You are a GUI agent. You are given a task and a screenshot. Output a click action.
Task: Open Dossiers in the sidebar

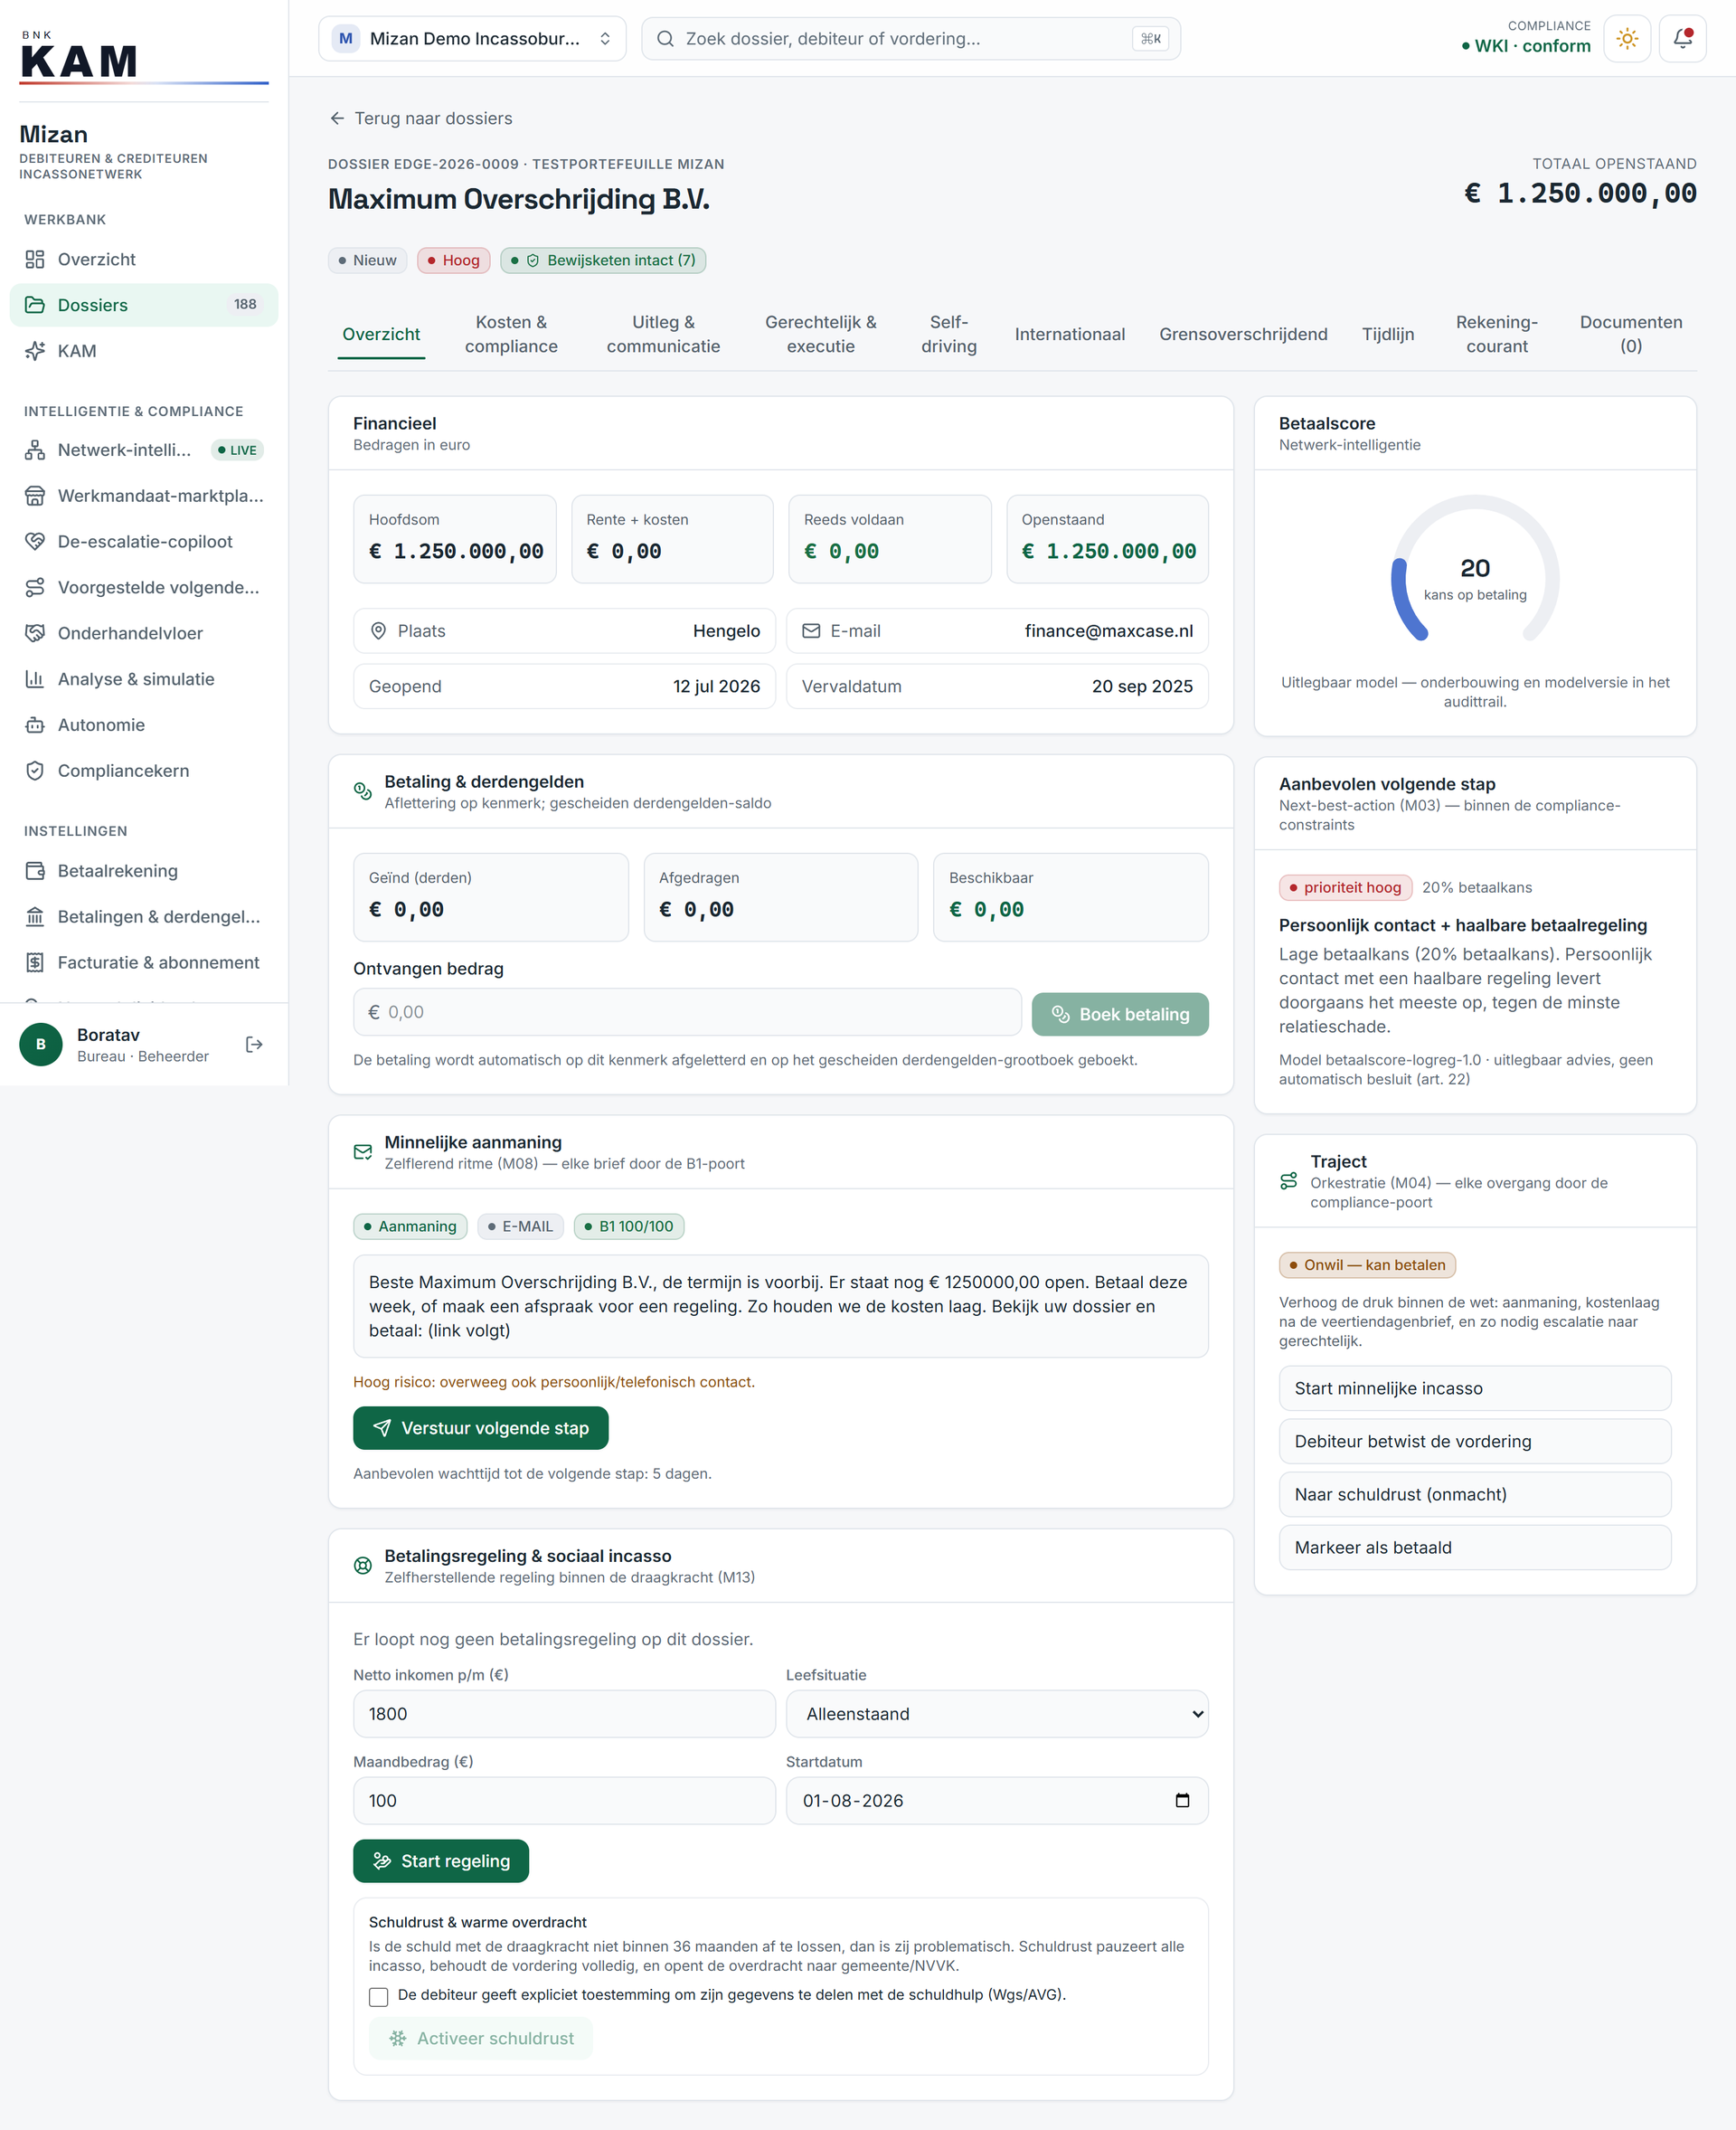click(144, 305)
